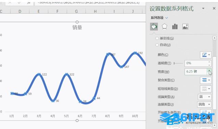218x129 pixels.
Task: Select the gradient line radio button 渐变线(G)
Action: coord(157,38)
